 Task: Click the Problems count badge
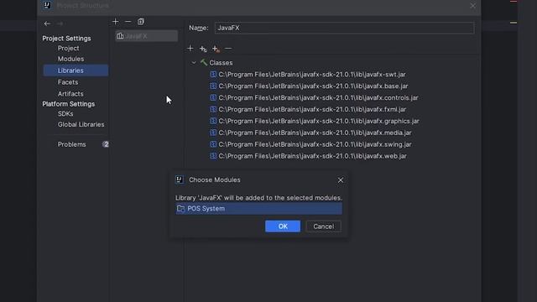tap(106, 144)
